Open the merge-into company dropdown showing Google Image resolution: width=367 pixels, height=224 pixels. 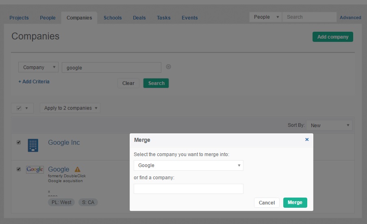(189, 165)
